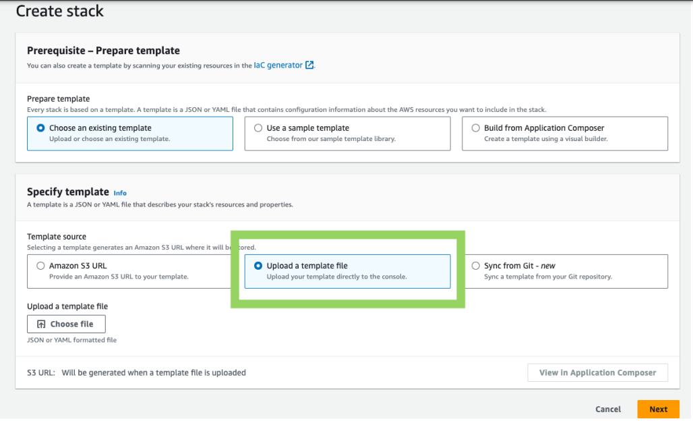Proceed with the Next button
The image size is (693, 427).
[x=658, y=409]
